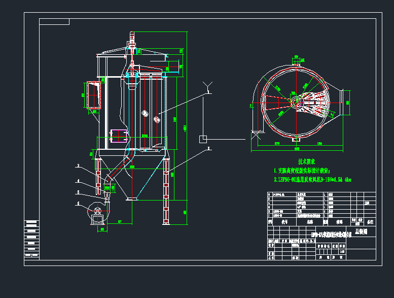Click the empty box at top-left of frame
This screenshot has height=298, width=394.
[54, 21]
